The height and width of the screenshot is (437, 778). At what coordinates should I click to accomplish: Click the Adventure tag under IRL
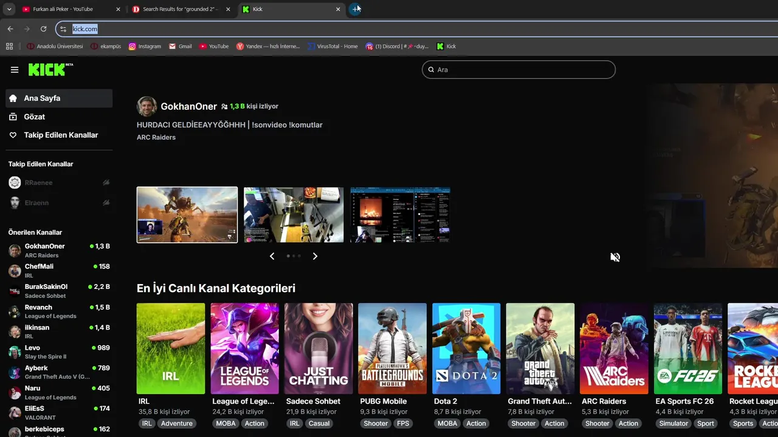177,424
